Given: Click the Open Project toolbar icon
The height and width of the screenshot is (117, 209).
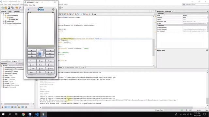Looking at the screenshot, I should pyautogui.click(x=9, y=8).
